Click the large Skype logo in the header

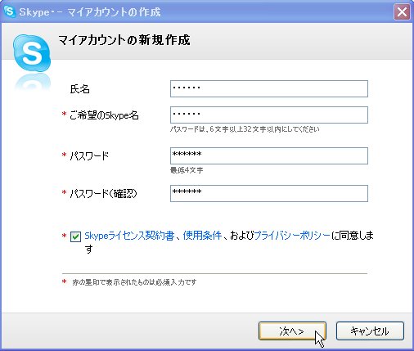click(x=32, y=53)
